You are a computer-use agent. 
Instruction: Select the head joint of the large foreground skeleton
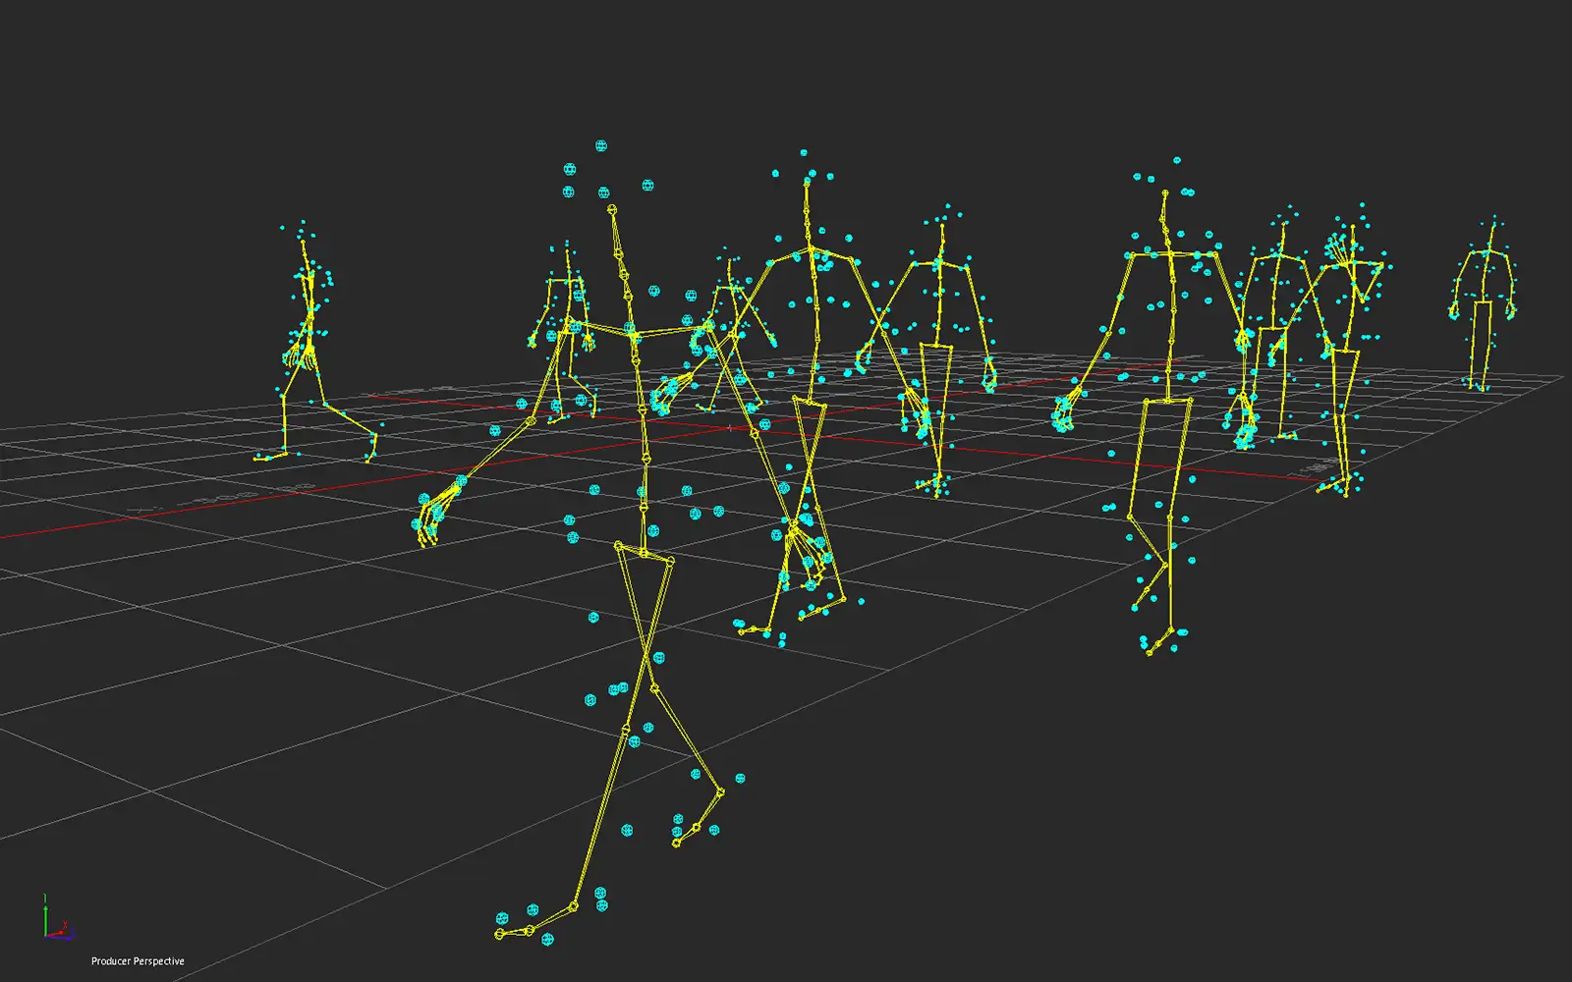pyautogui.click(x=613, y=210)
